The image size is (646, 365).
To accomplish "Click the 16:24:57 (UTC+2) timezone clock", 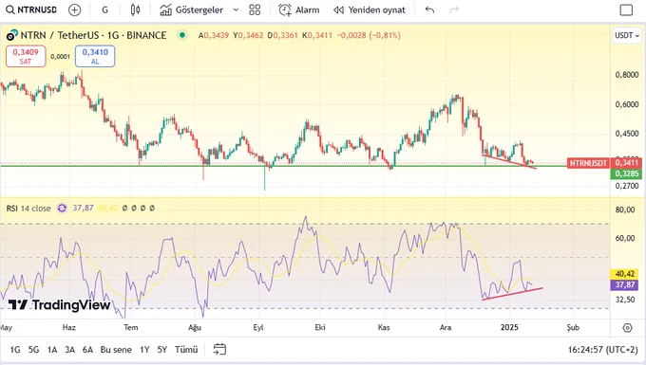I will [x=602, y=350].
